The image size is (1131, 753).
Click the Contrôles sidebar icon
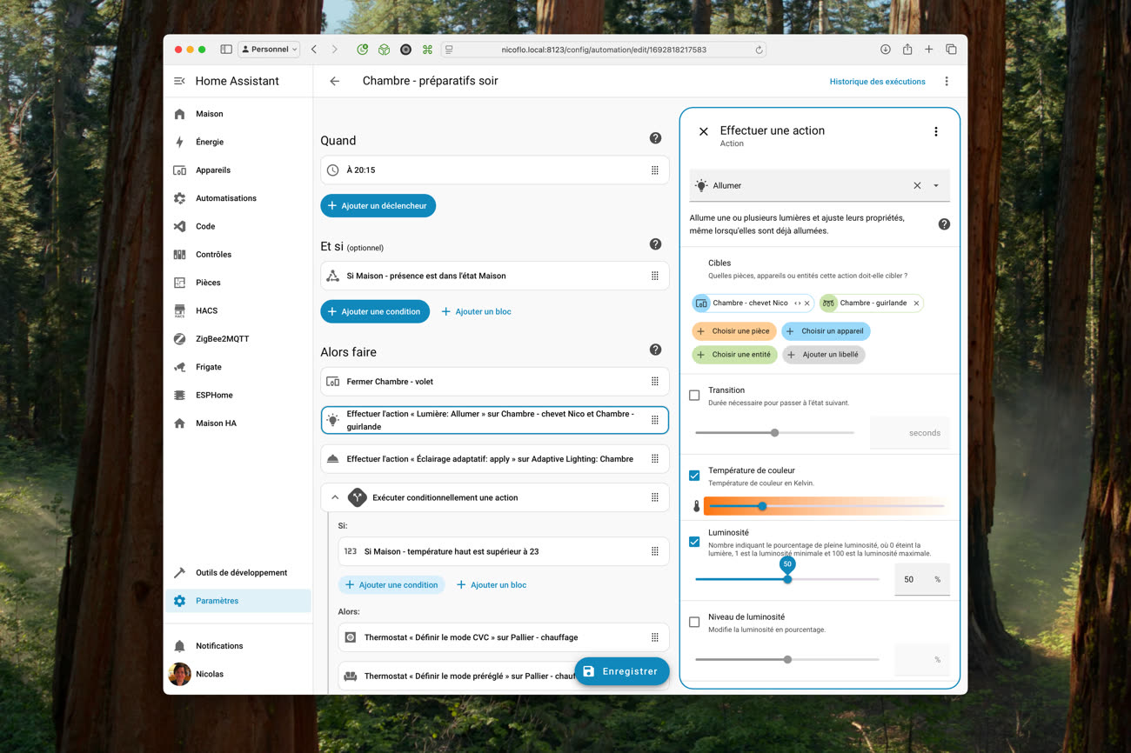[179, 255]
